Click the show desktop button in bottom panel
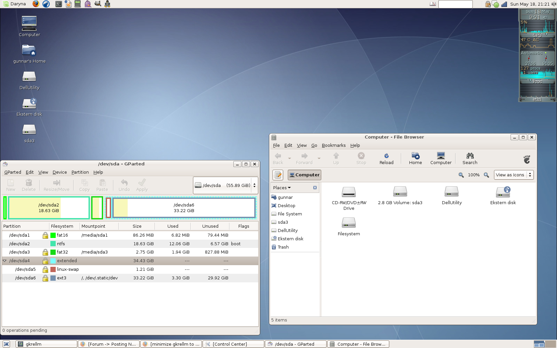557x348 pixels. 6,344
